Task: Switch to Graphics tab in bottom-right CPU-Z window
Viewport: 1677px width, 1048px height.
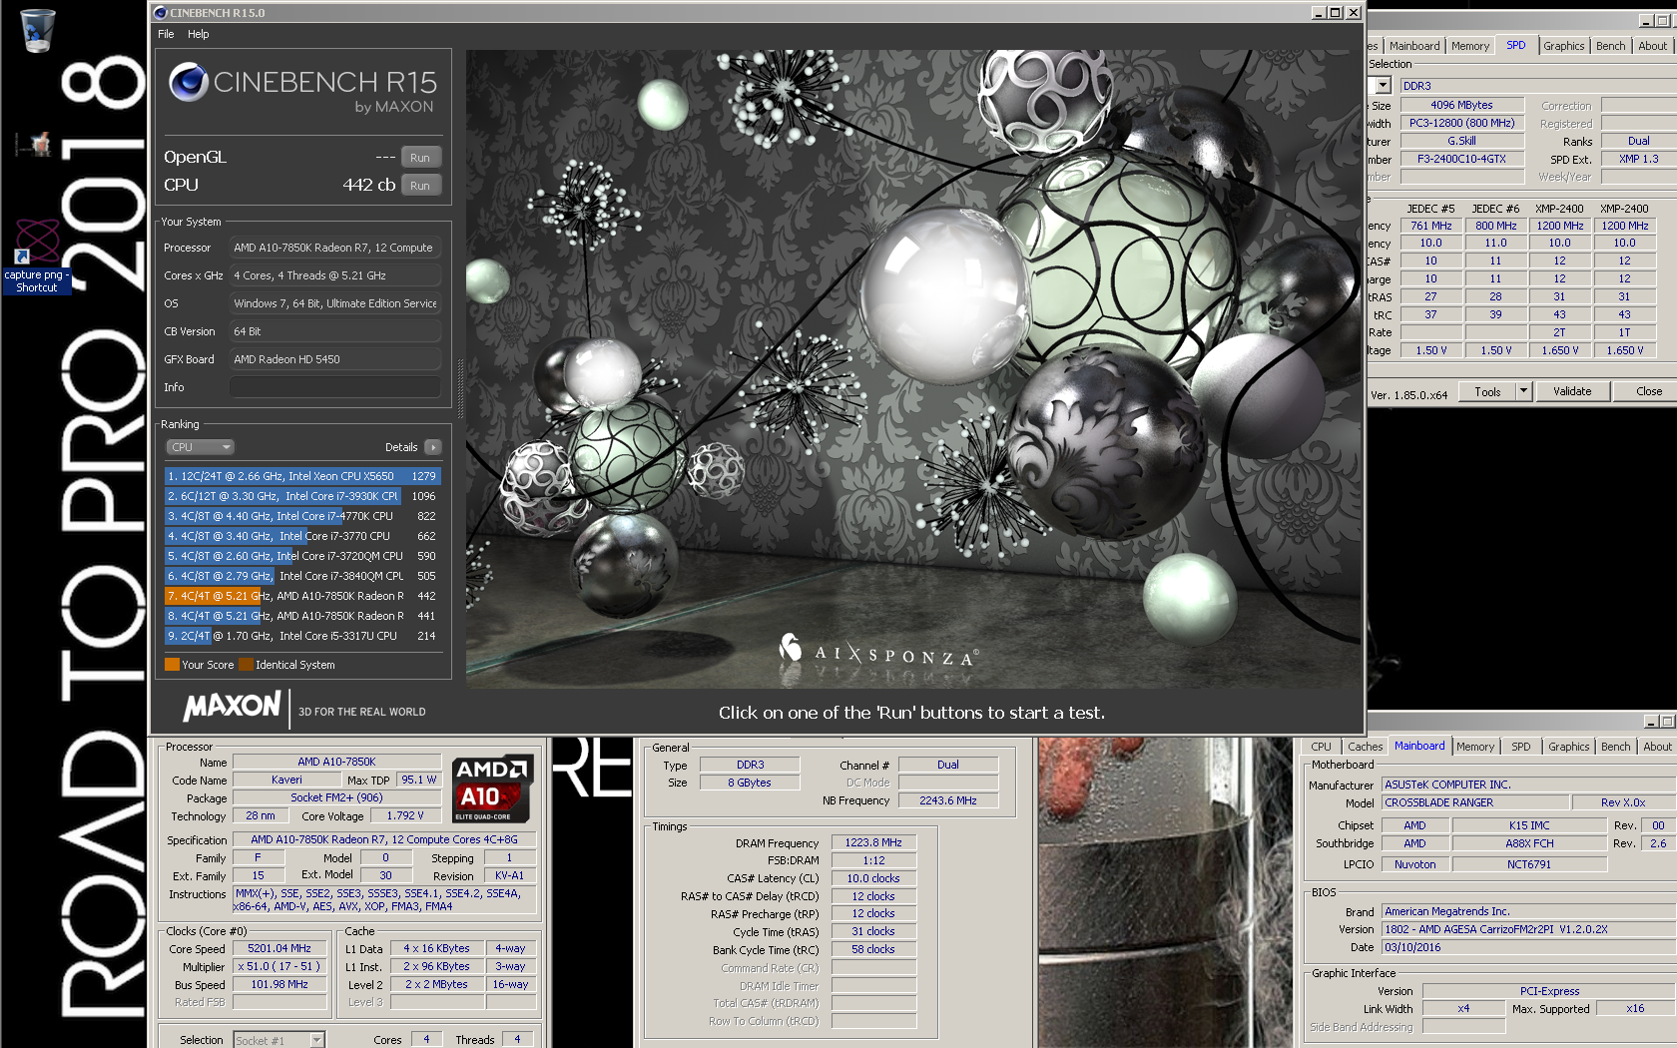Action: pyautogui.click(x=1568, y=747)
